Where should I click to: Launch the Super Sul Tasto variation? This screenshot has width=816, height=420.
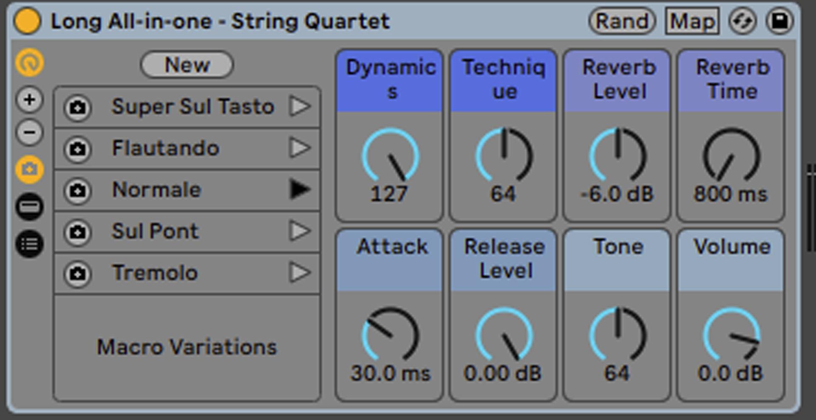(x=300, y=106)
